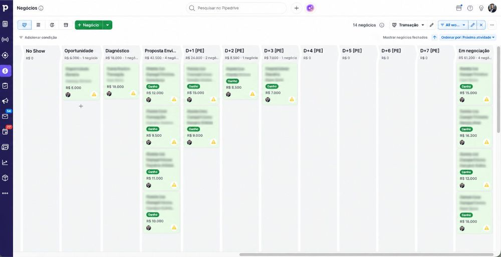Open Ordenar por: Próxima atividade dropdown

pyautogui.click(x=468, y=38)
